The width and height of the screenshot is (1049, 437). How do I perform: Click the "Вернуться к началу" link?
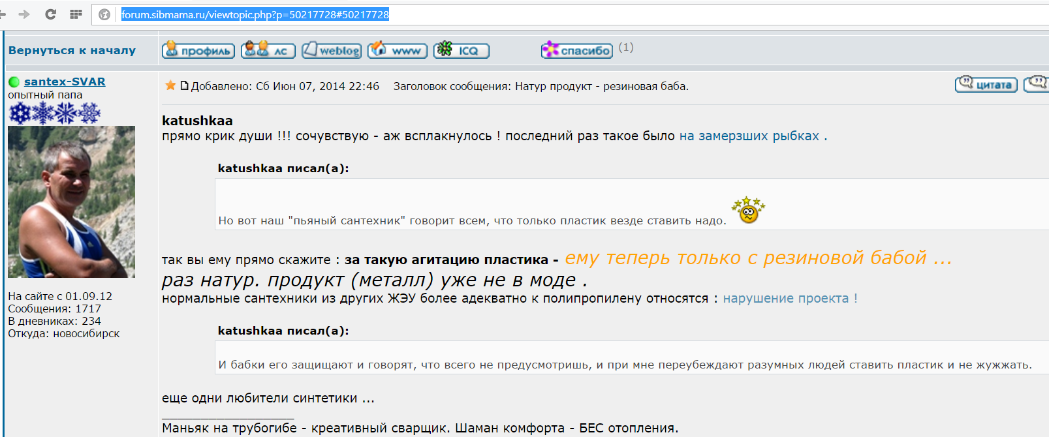(x=72, y=50)
